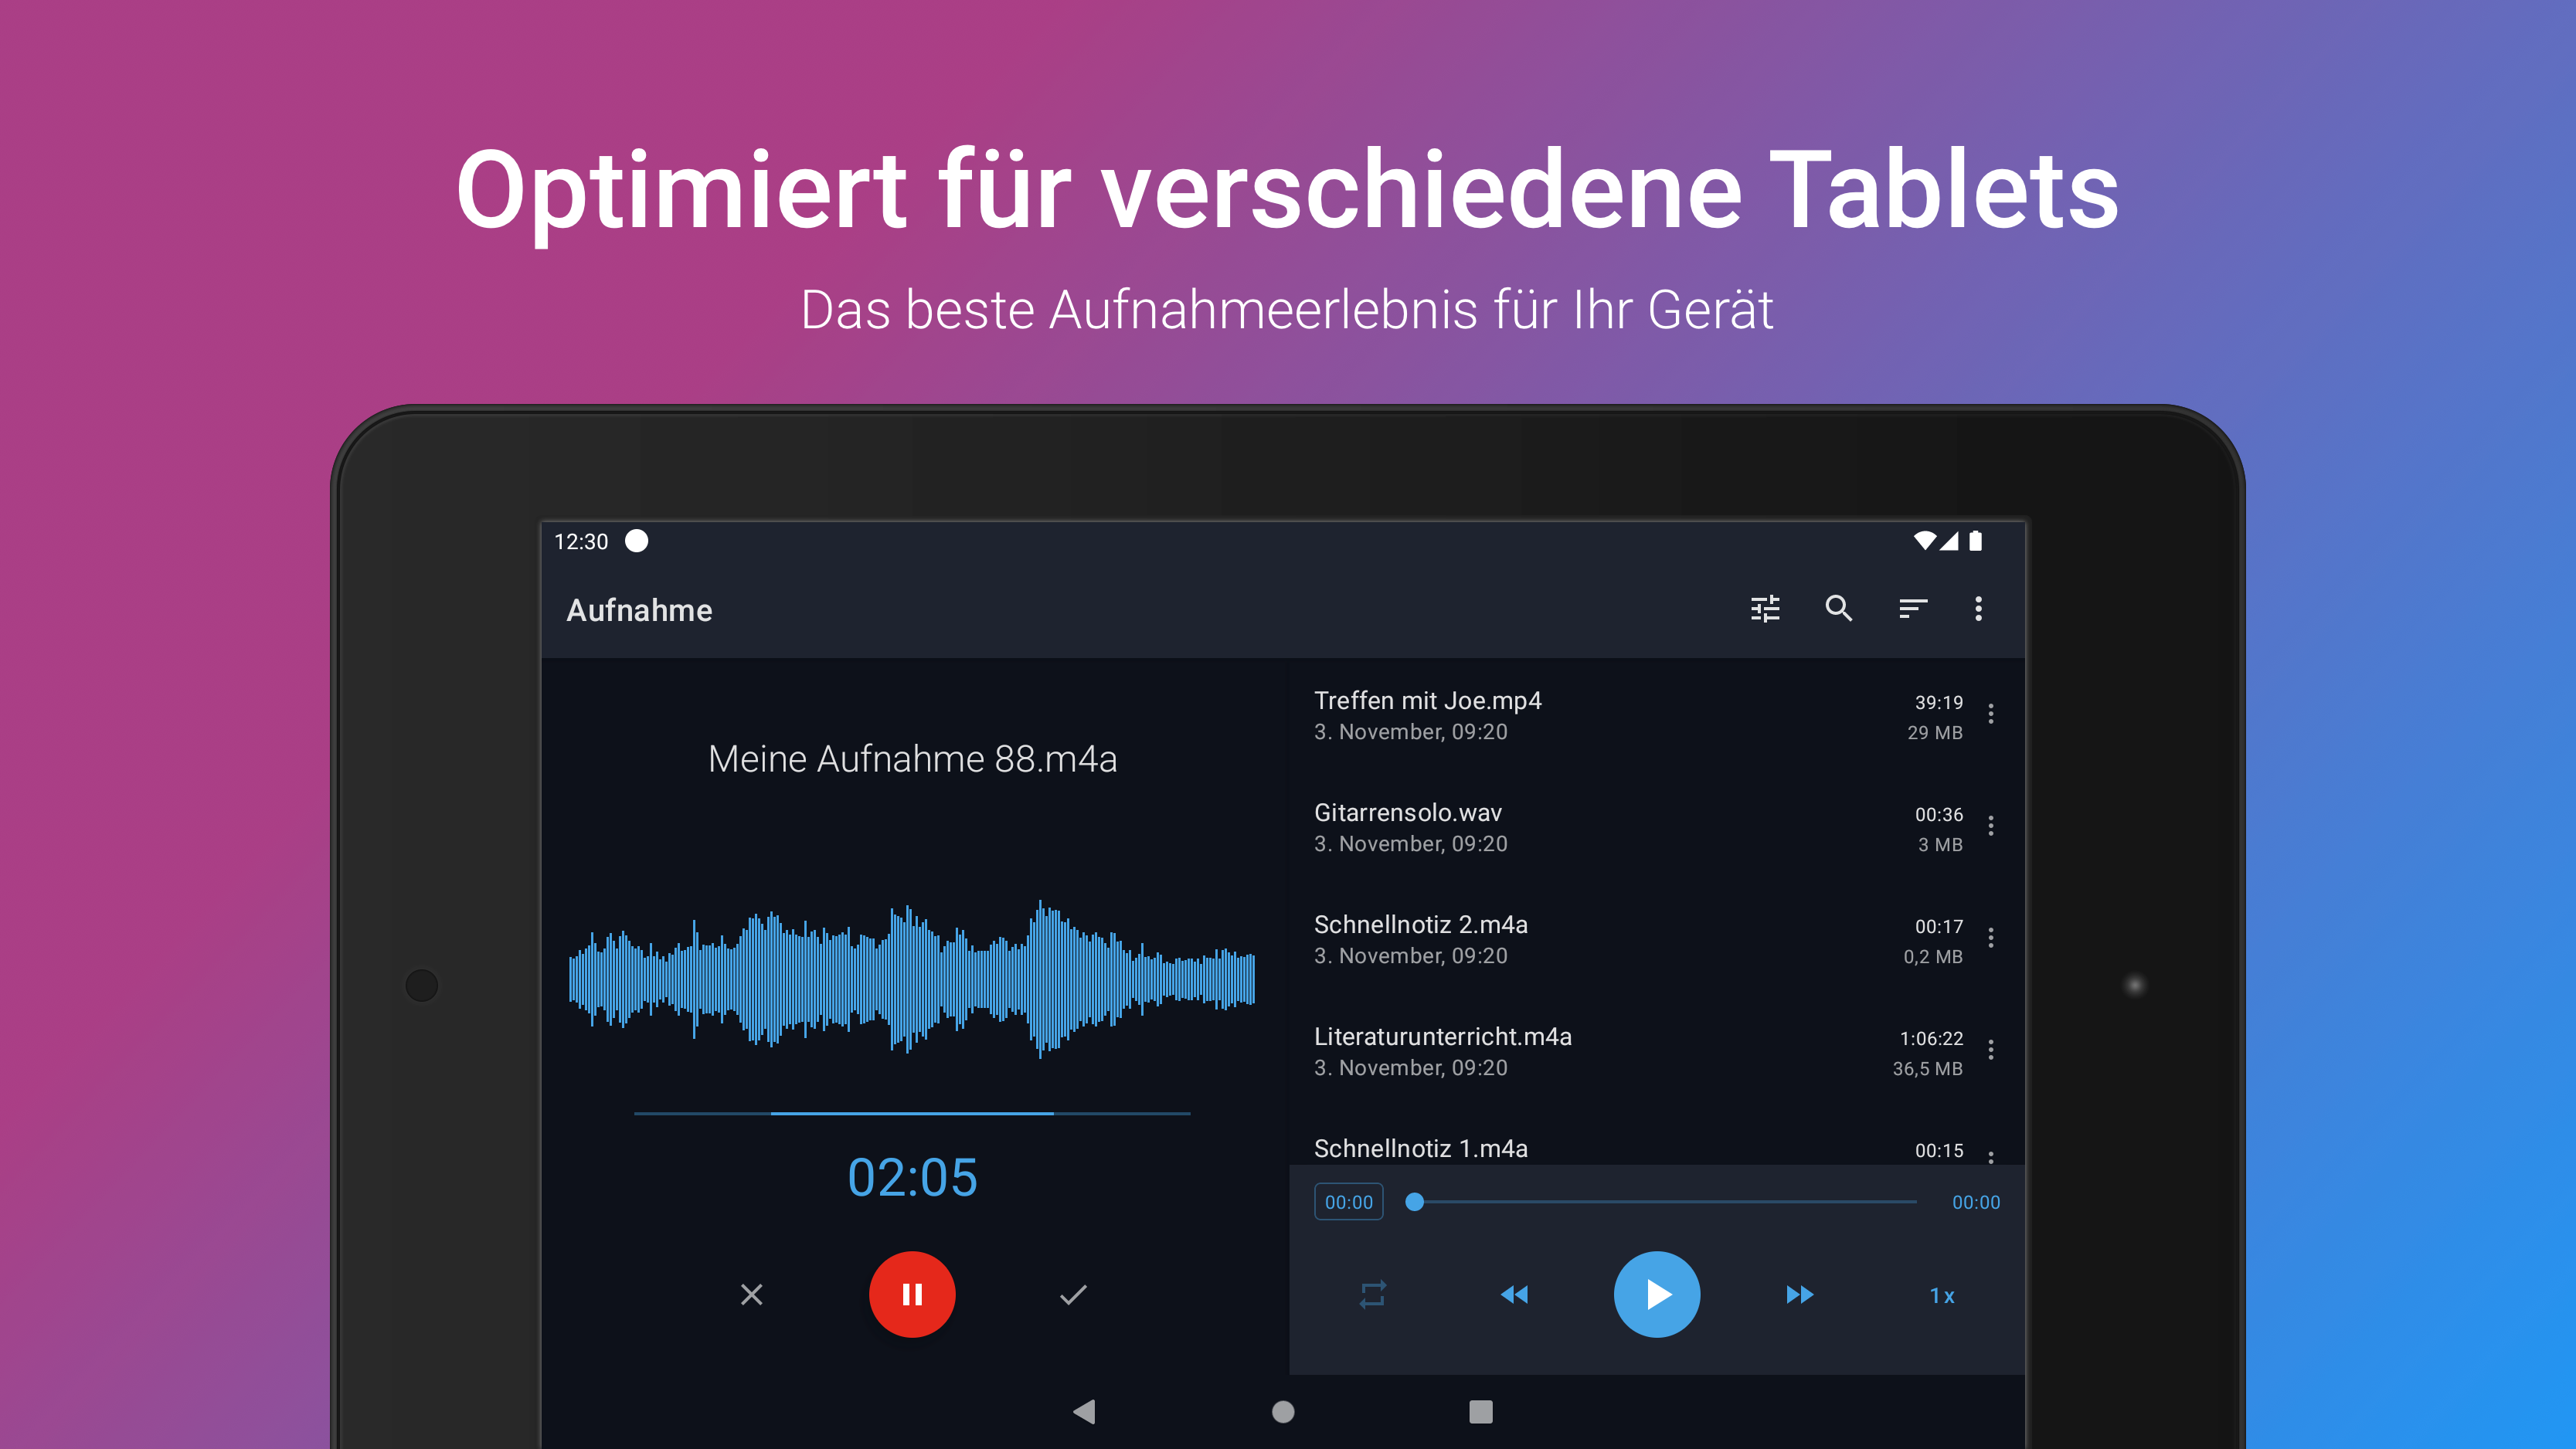Open options for Treffen mit Joe.mp4

point(1991,714)
